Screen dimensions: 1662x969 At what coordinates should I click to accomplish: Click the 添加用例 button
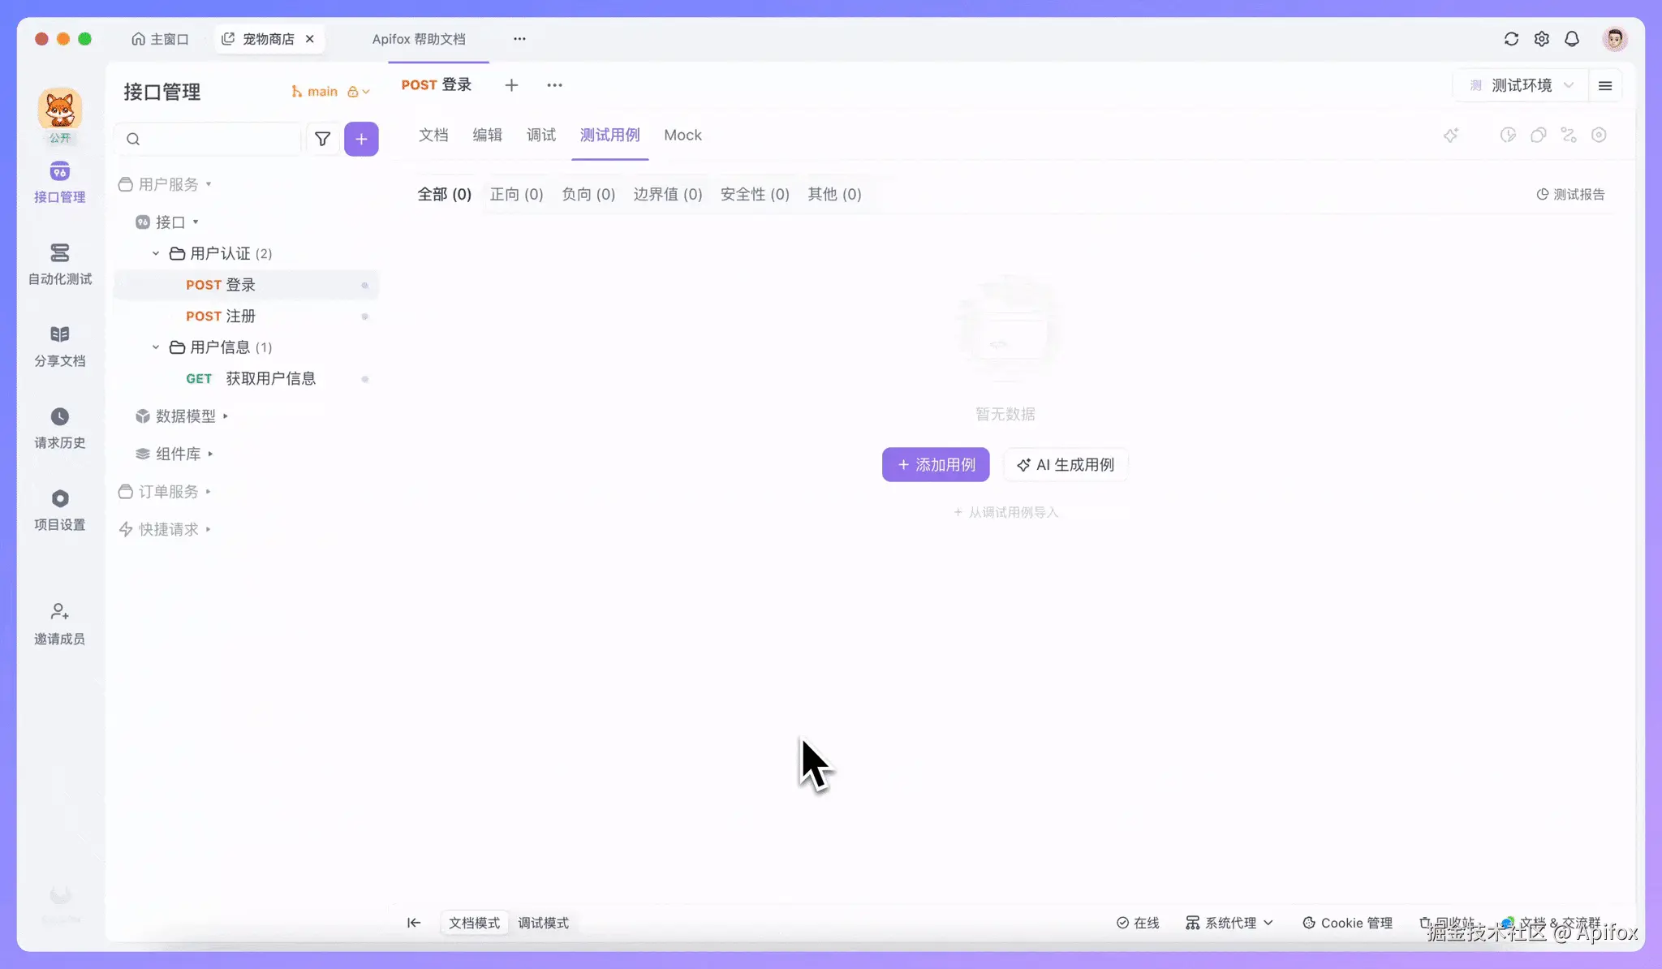point(936,464)
